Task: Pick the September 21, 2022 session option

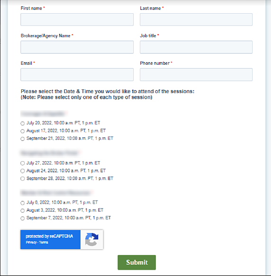Action: pos(22,139)
